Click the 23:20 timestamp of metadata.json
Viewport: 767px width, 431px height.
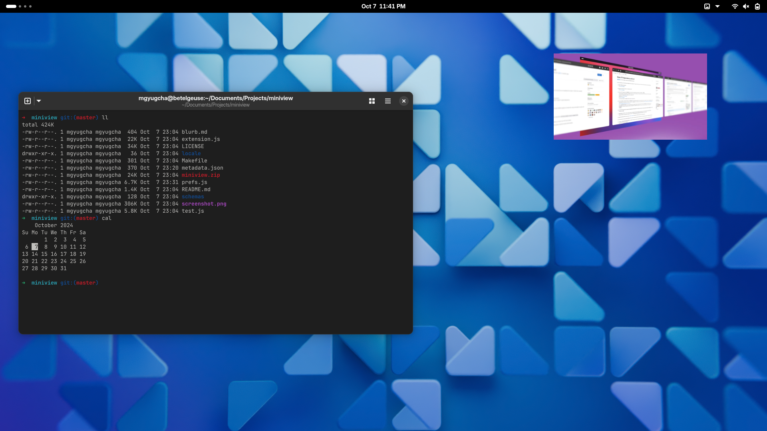click(x=171, y=168)
